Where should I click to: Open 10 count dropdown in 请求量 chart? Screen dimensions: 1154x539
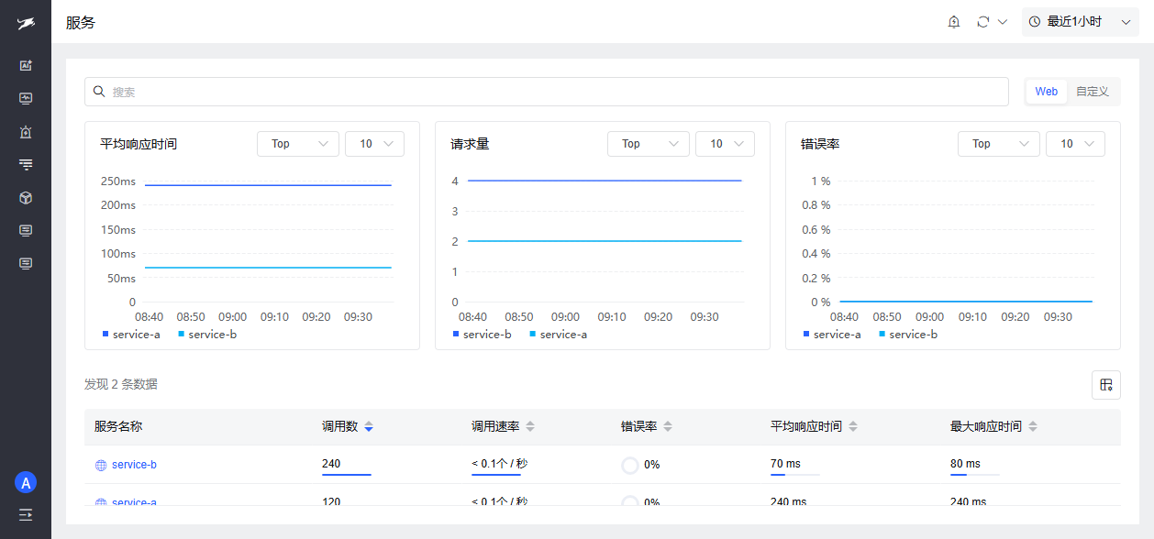pyautogui.click(x=725, y=144)
